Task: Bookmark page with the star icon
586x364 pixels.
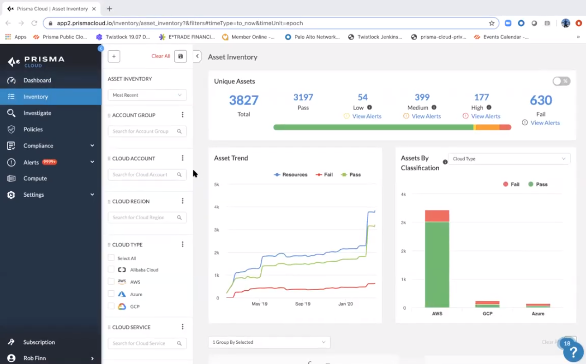Action: click(491, 23)
